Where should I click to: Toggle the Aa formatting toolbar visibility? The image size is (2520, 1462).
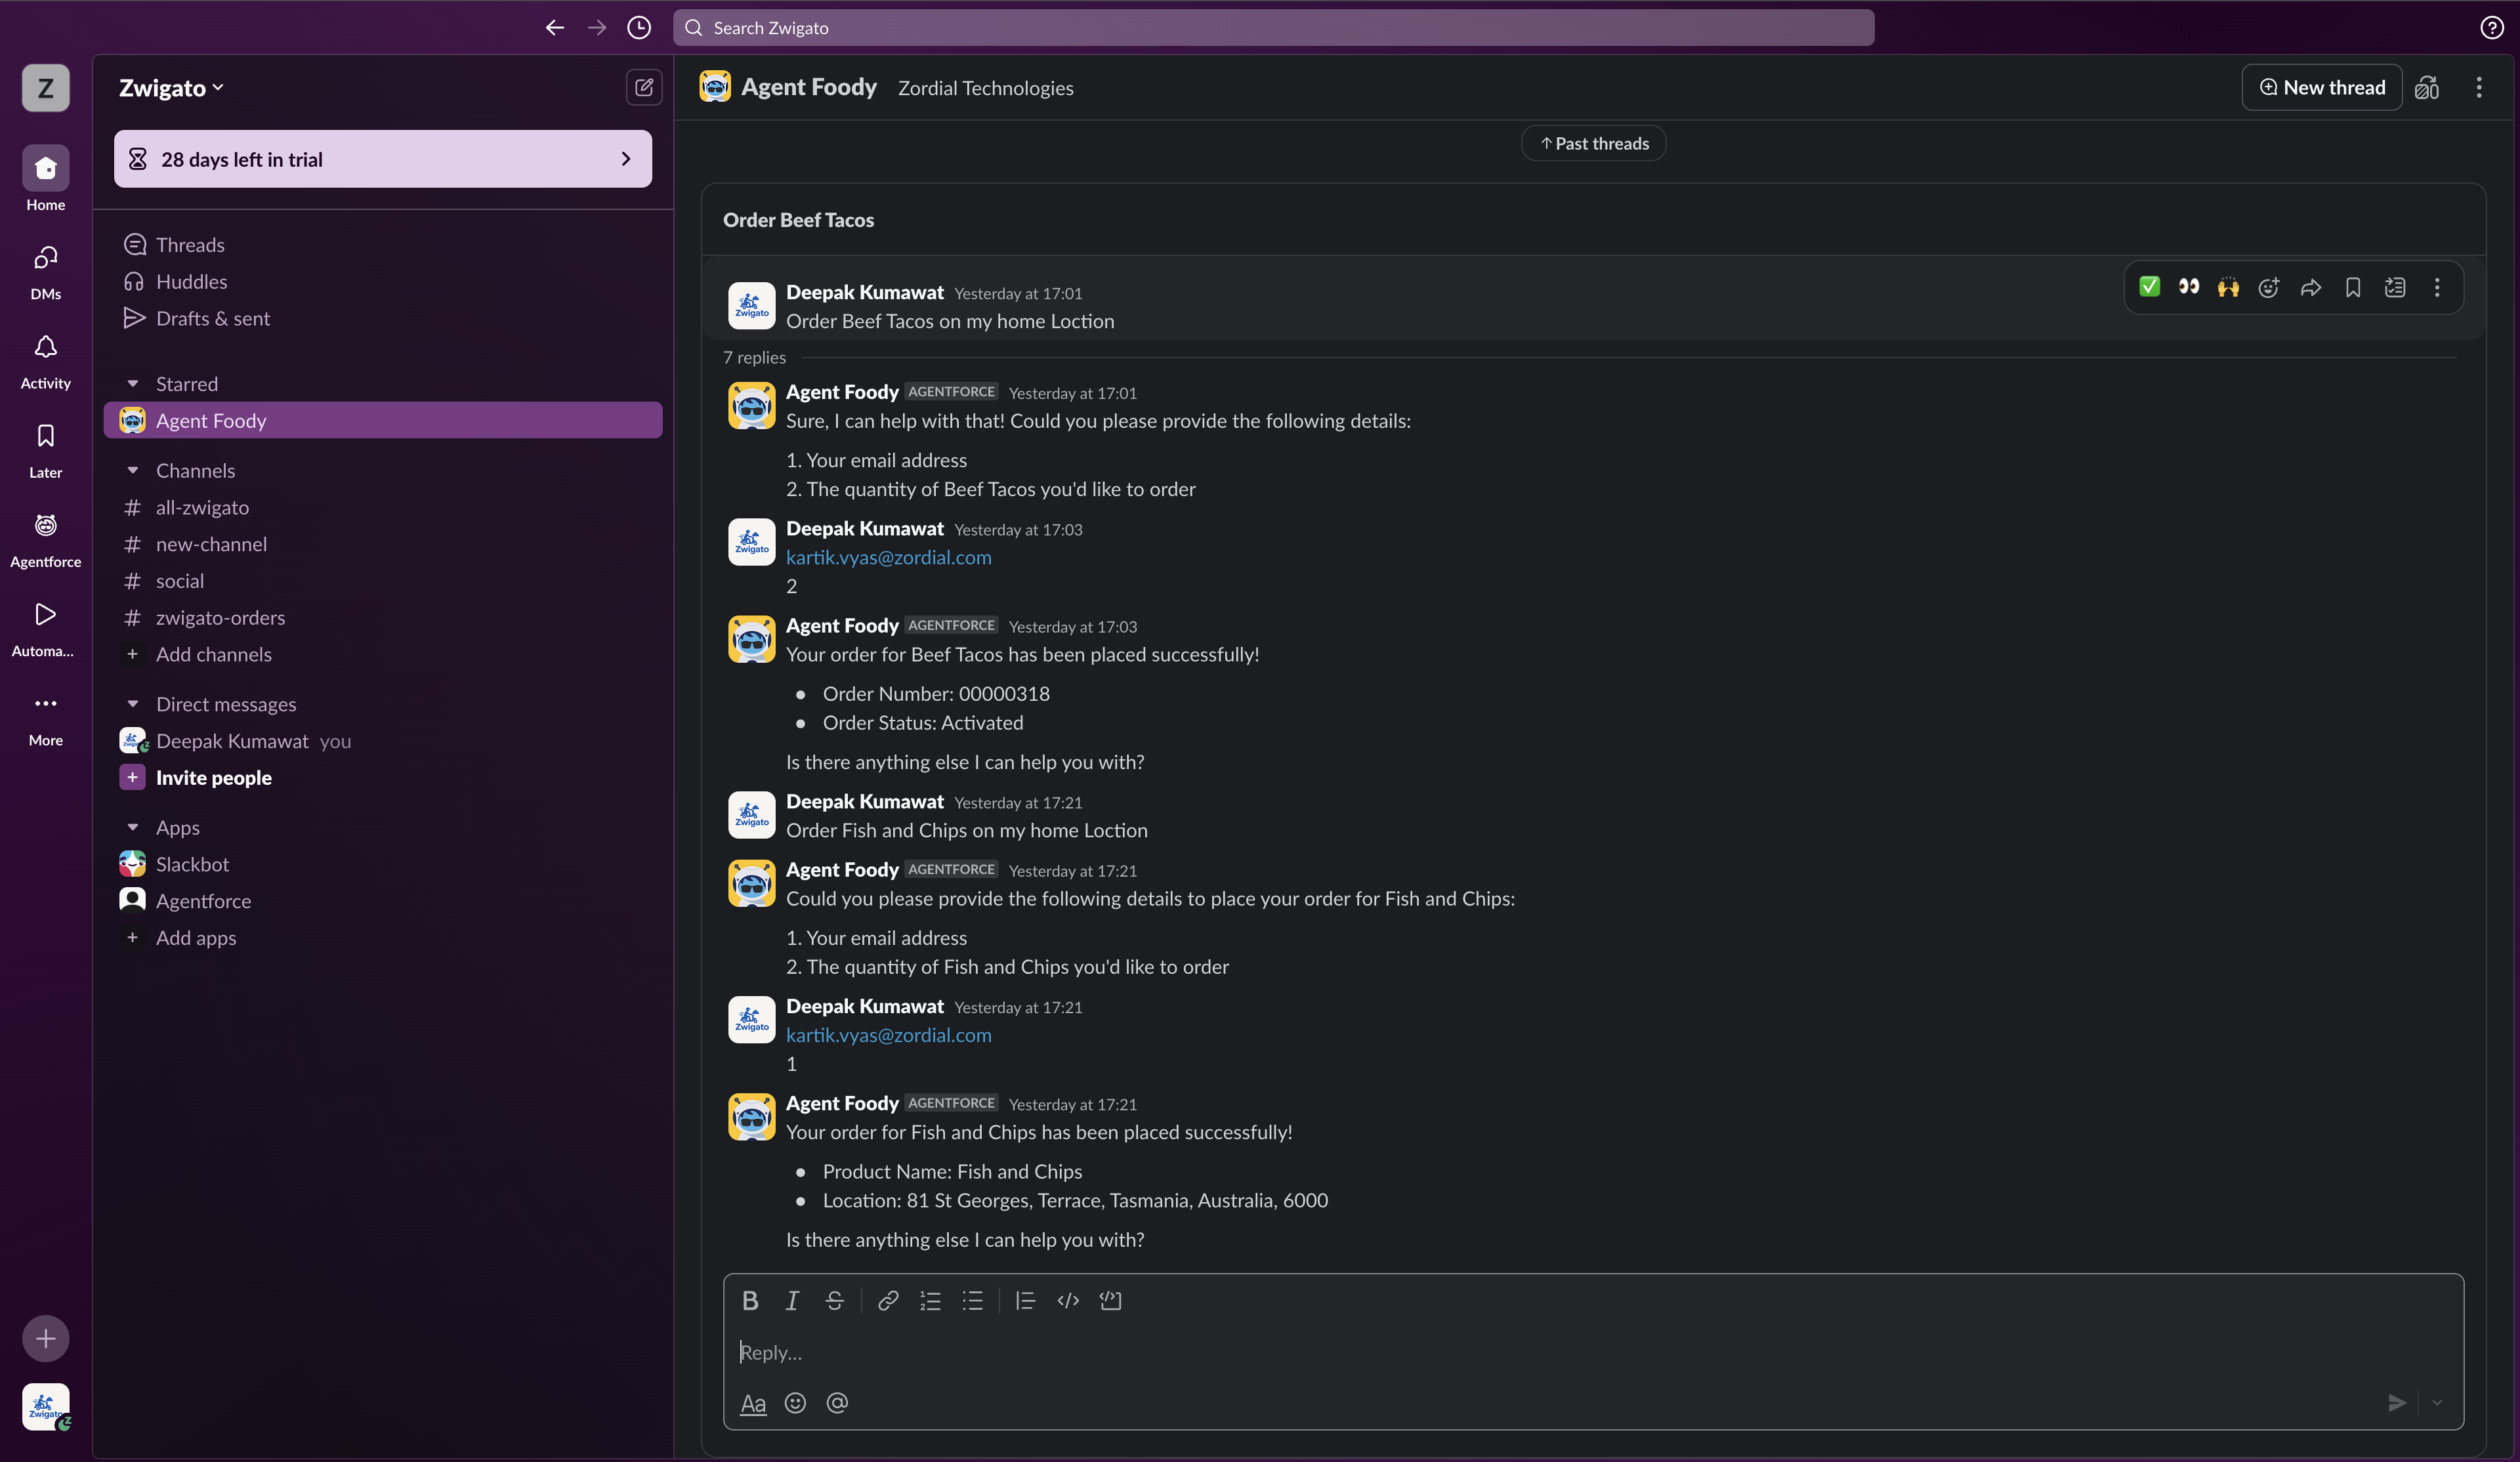pyautogui.click(x=753, y=1403)
